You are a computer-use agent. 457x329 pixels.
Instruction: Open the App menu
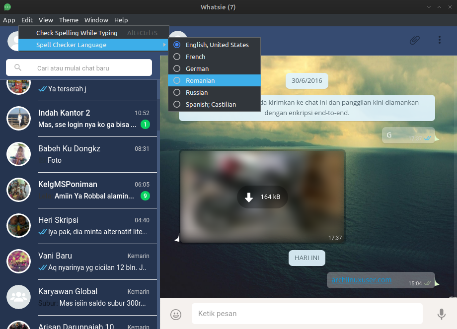click(9, 20)
